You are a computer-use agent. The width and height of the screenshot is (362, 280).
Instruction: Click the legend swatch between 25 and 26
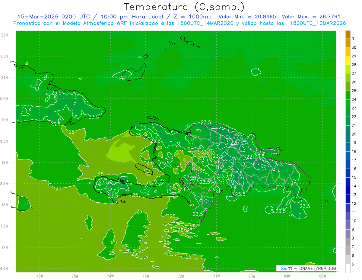(348, 86)
